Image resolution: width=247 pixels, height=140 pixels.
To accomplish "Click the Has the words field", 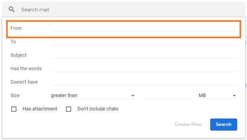I will tap(144, 68).
